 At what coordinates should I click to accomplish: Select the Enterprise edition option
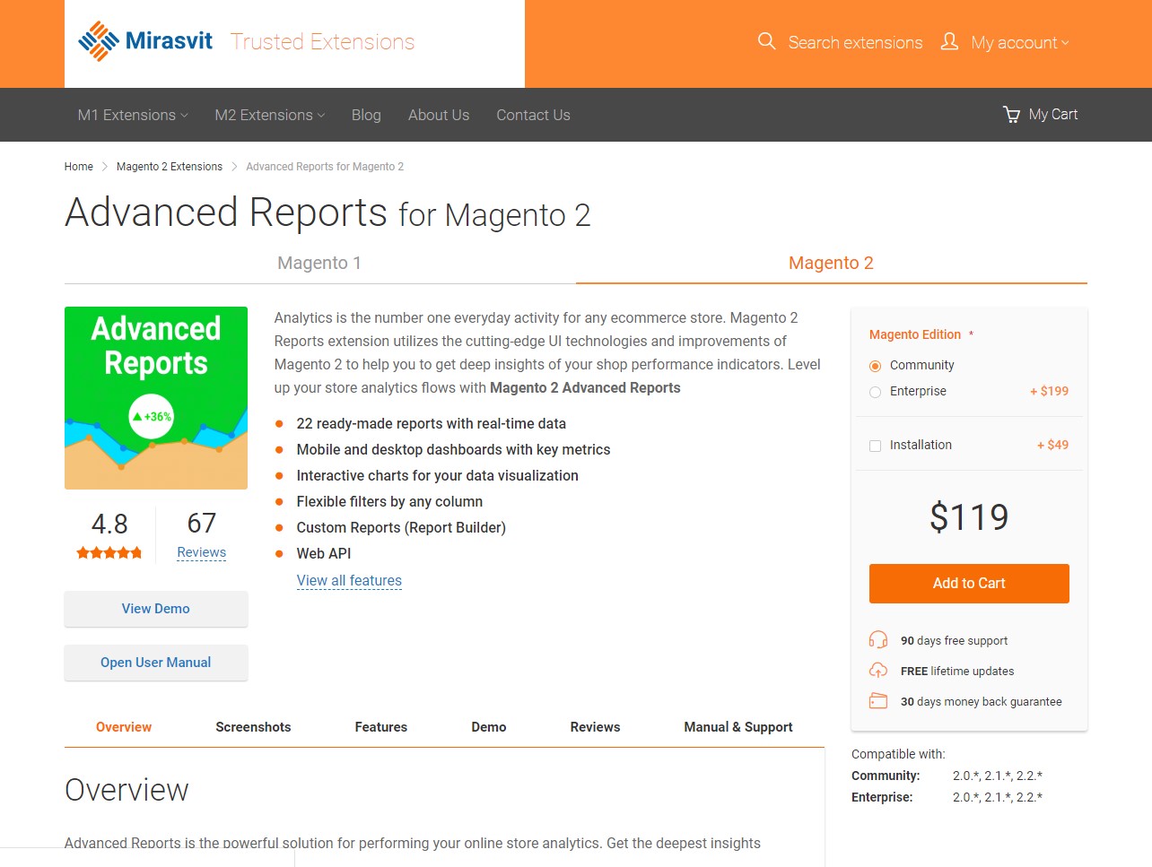point(876,392)
